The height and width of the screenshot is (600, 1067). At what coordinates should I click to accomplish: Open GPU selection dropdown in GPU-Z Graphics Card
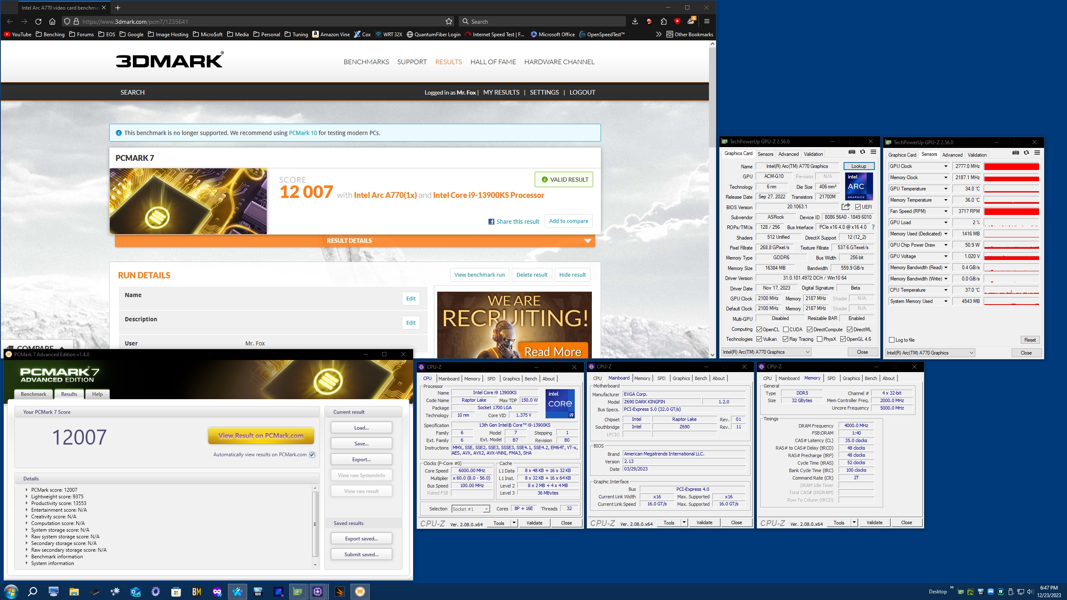coord(766,352)
